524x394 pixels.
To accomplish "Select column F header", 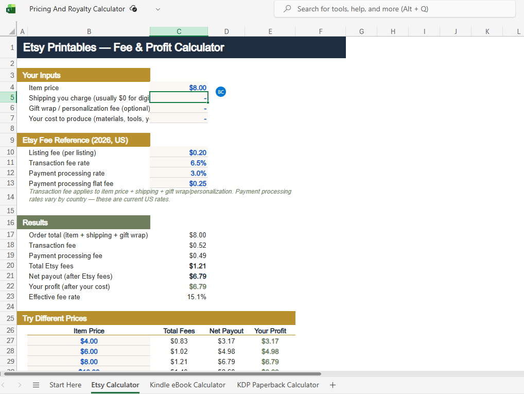I will coord(321,31).
